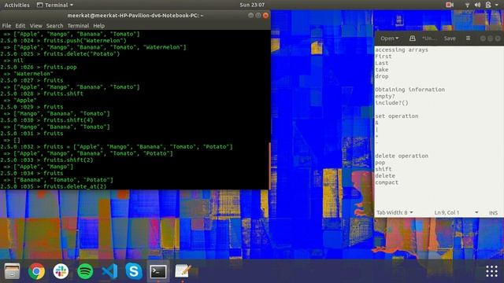The width and height of the screenshot is (504, 283).
Task: Click 'fruits.push("Watermelon")' terminal line
Action: coord(63,41)
